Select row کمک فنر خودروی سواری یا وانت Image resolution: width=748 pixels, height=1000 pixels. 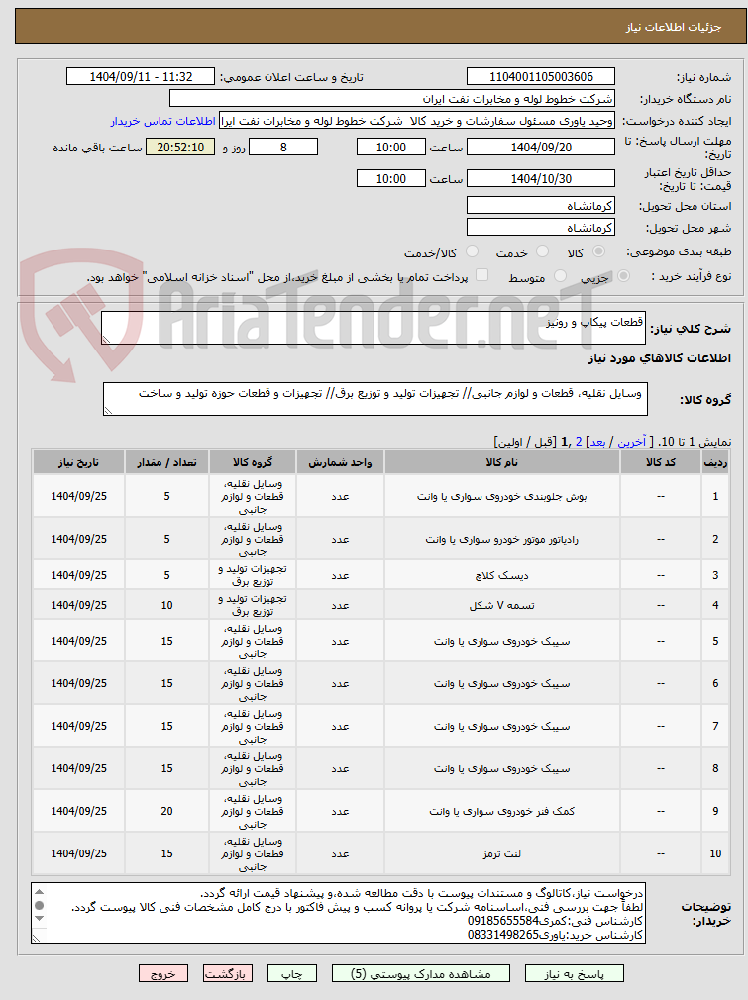(381, 811)
